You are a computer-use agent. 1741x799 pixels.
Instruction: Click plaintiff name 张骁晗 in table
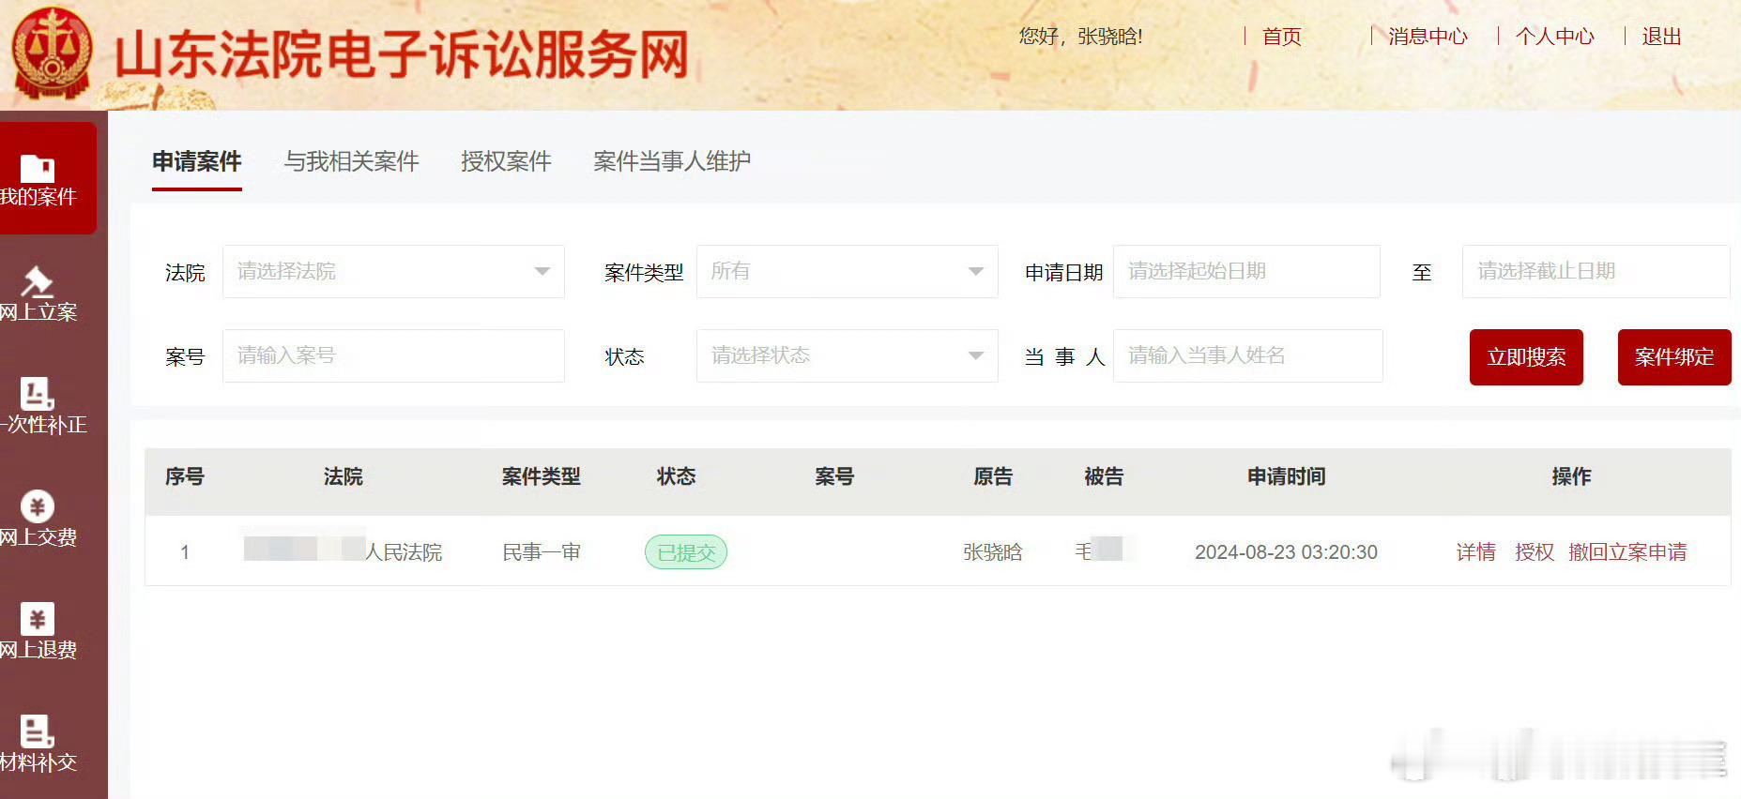click(992, 552)
